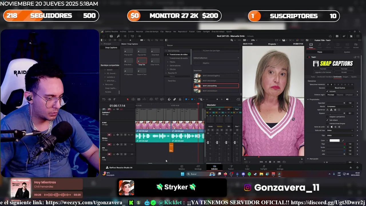Viewport: 366px width, 206px height.
Task: Open the Archivo menu in DaVinci Resolve
Action: pos(123,31)
